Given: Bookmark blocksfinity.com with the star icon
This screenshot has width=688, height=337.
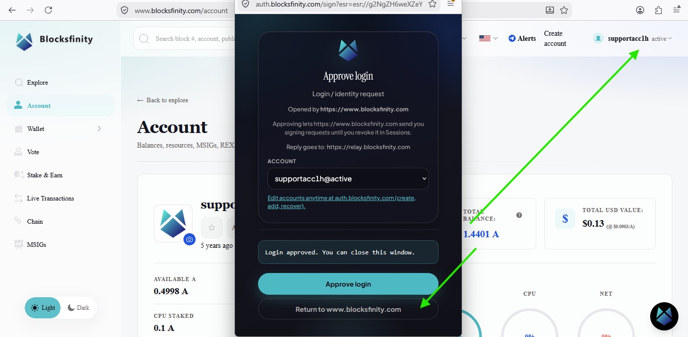Looking at the screenshot, I should (x=564, y=10).
